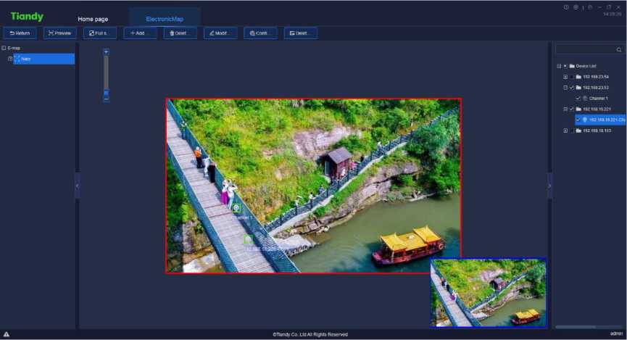Toggle the checkbox for device 192.168.23.54
This screenshot has height=340, width=627.
click(x=571, y=77)
